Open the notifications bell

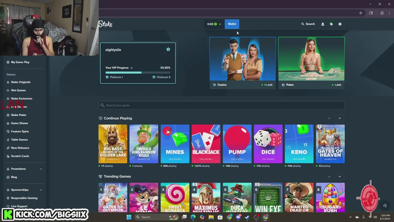[331, 24]
